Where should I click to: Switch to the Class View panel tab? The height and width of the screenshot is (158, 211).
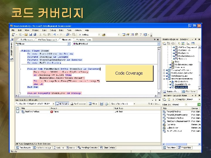point(189,92)
